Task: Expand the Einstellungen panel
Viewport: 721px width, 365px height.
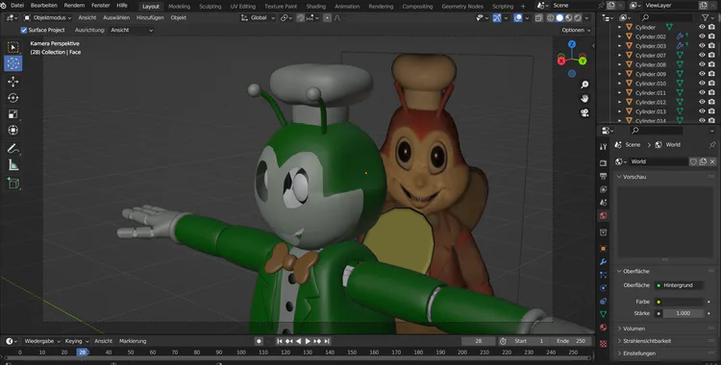Action: pos(638,353)
